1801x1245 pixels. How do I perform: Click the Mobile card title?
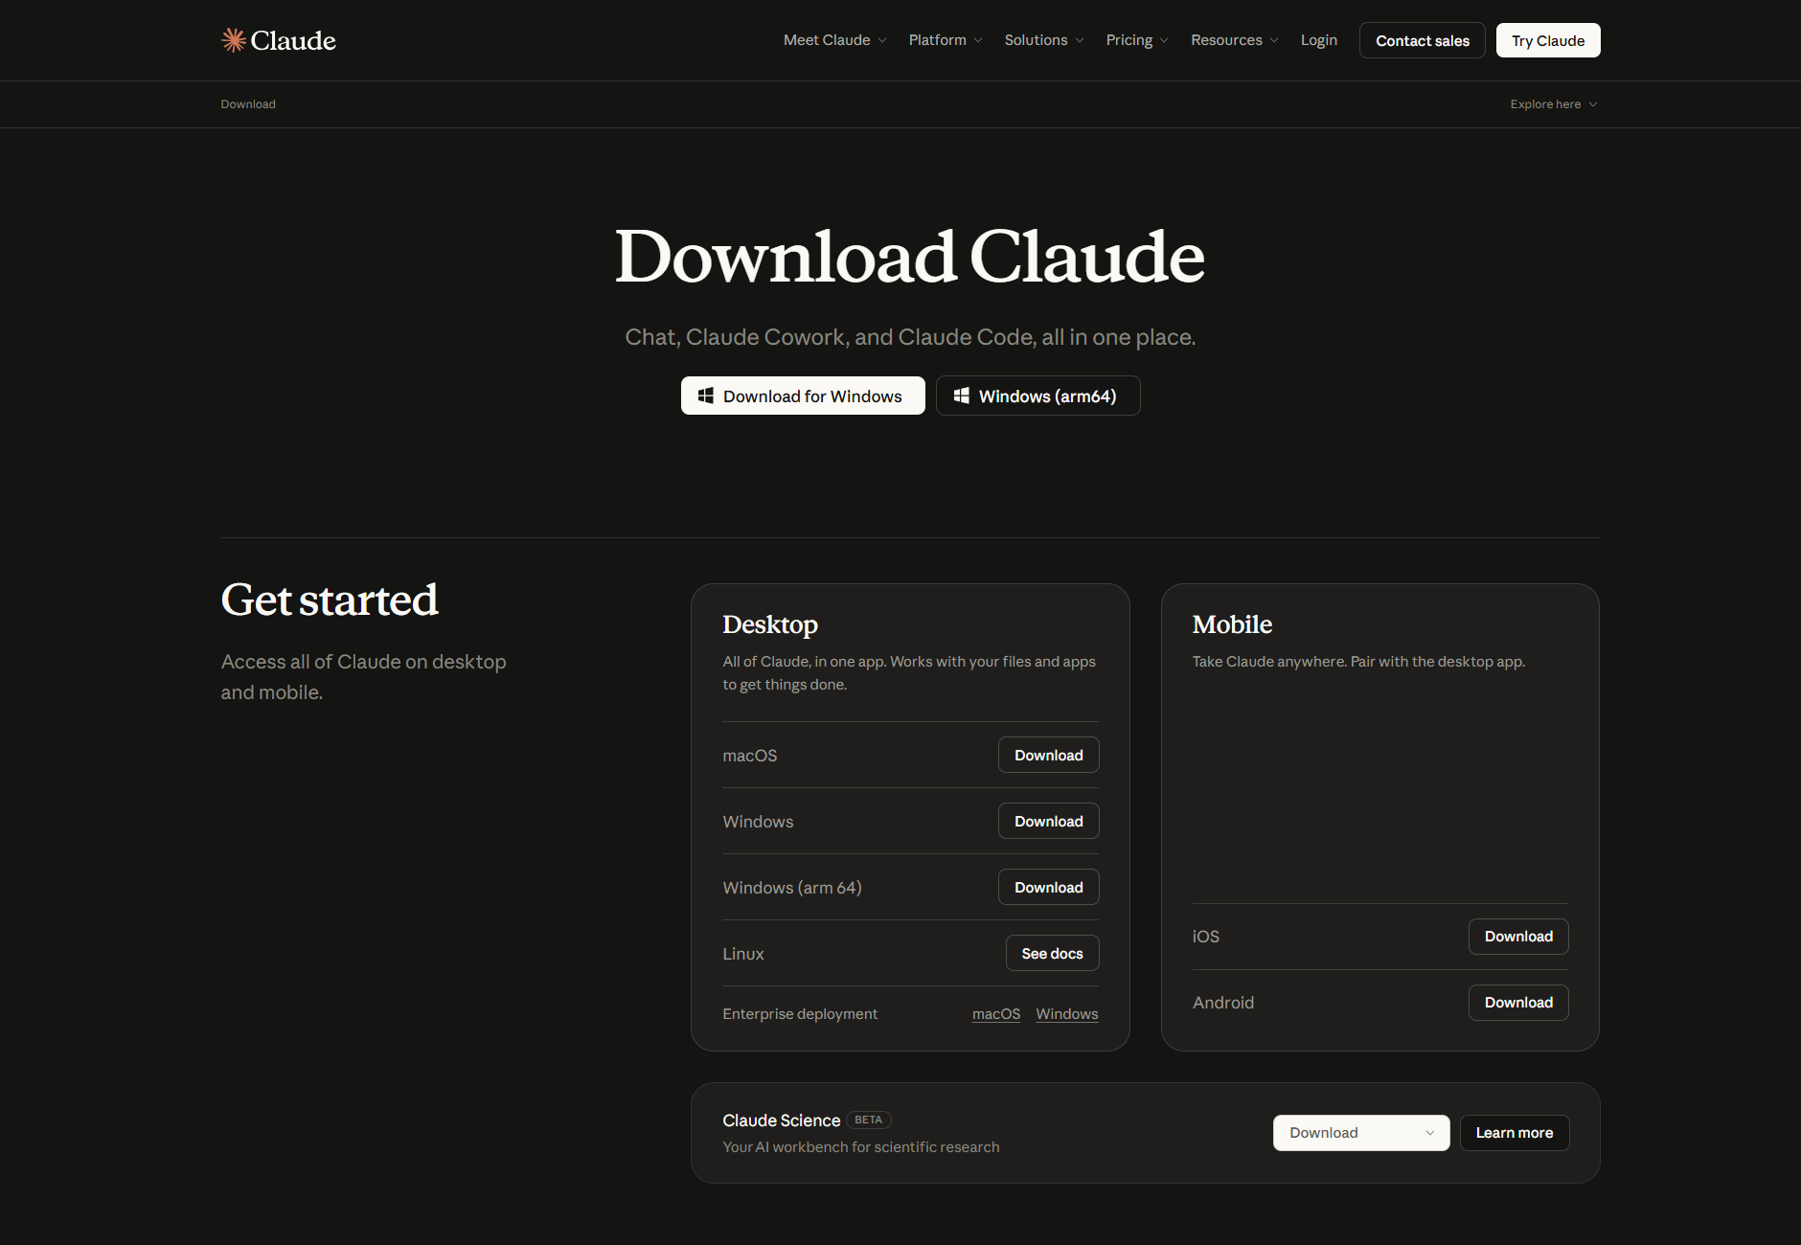click(1232, 624)
